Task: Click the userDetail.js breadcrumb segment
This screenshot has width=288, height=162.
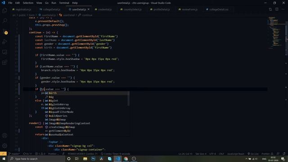Action: [47, 15]
